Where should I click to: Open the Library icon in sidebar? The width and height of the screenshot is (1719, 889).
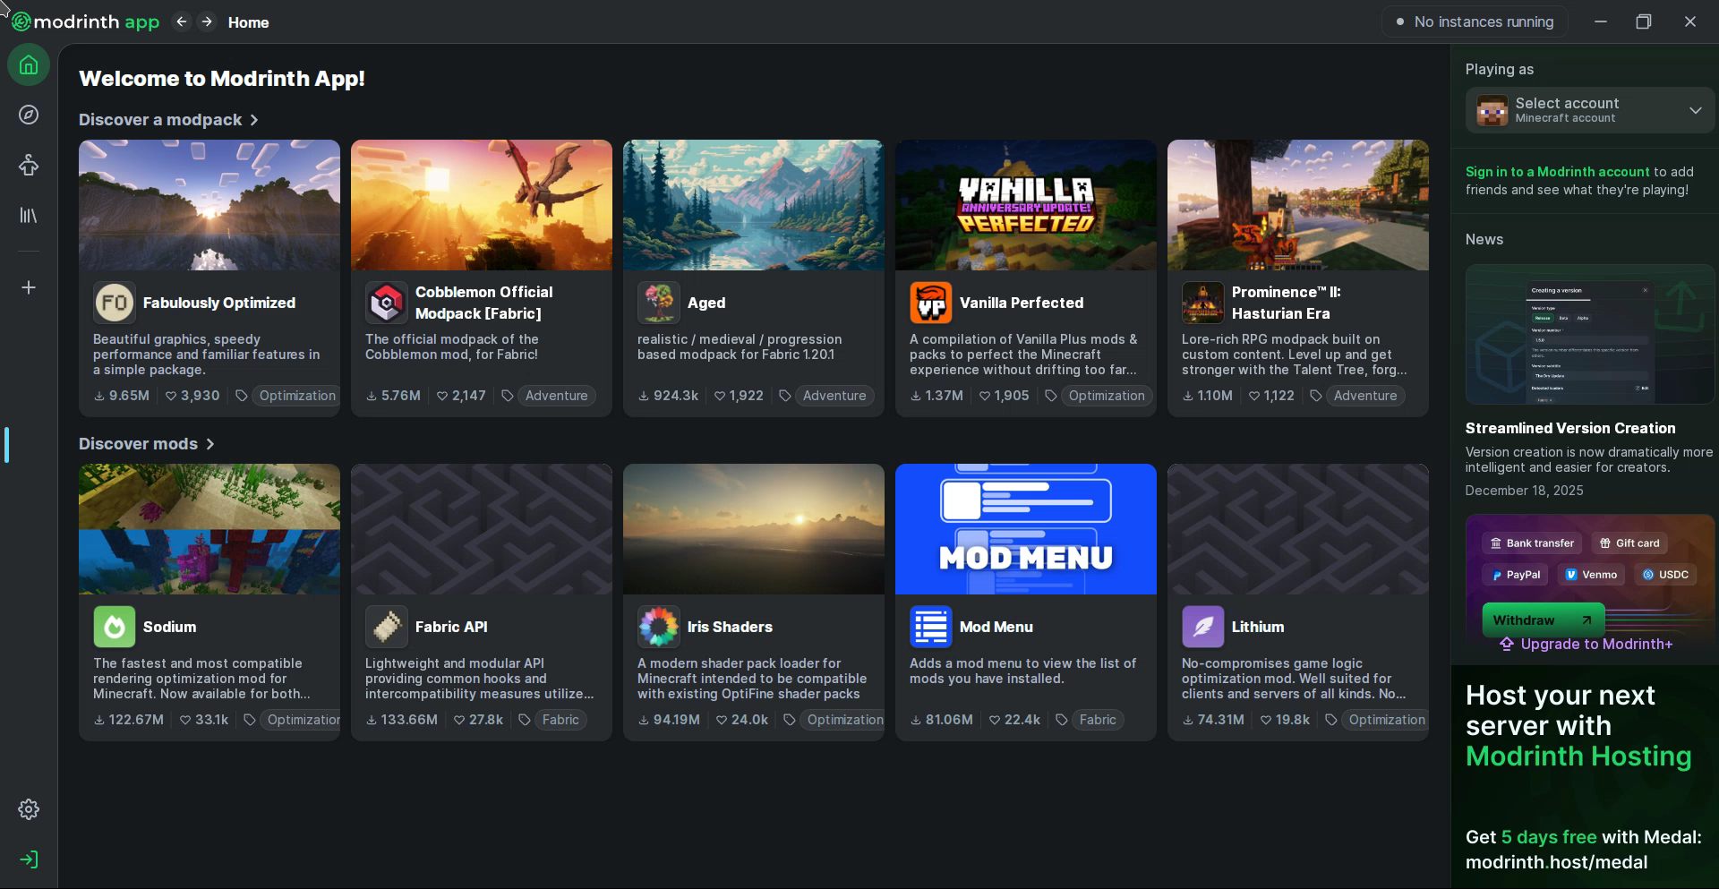[x=29, y=216]
